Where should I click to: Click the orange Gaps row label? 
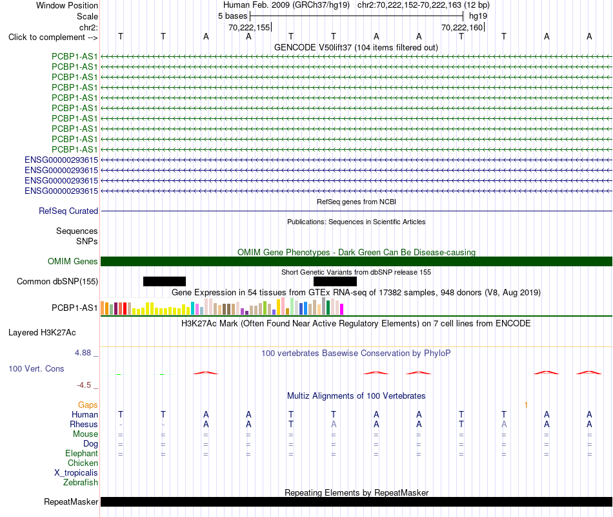[88, 405]
